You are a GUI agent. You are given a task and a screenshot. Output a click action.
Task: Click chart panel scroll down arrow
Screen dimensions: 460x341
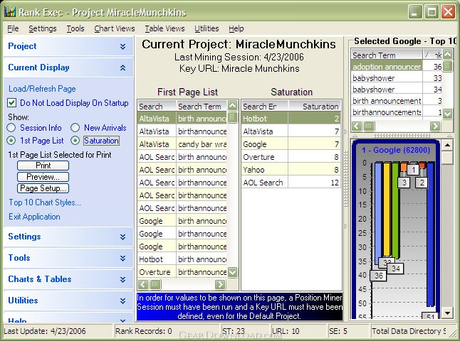[447, 313]
